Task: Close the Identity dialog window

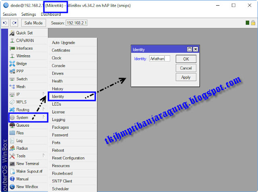Action: [196, 49]
